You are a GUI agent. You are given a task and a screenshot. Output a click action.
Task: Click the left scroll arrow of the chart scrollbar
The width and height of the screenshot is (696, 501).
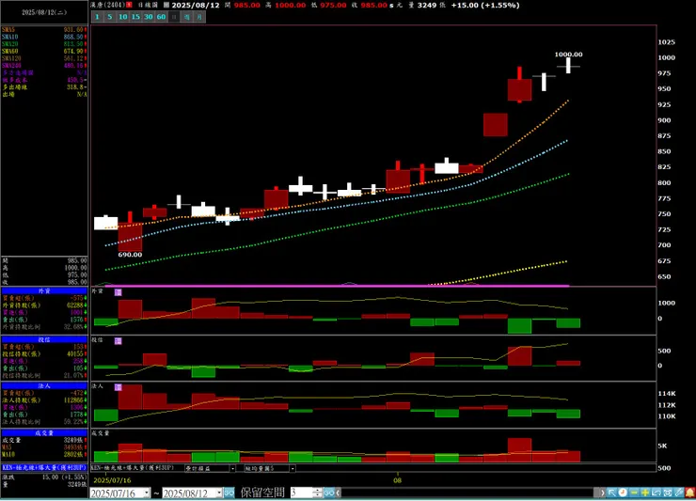tap(339, 493)
